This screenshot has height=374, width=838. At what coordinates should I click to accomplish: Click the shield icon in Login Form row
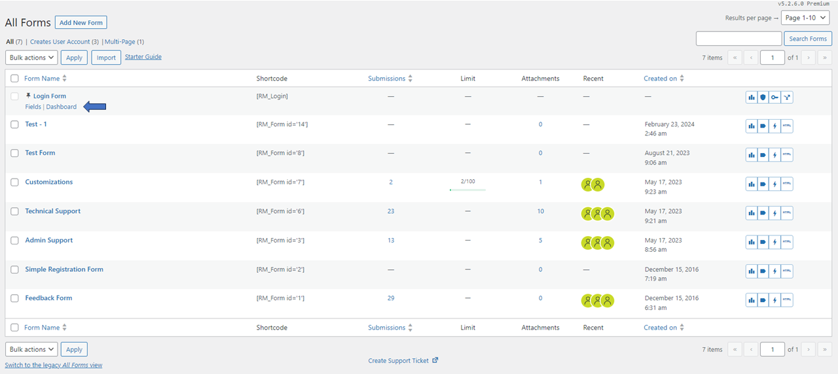pos(763,97)
